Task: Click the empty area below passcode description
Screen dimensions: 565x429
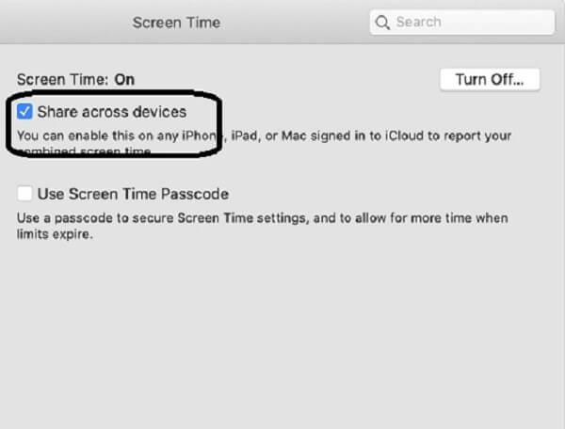Action: point(282,329)
